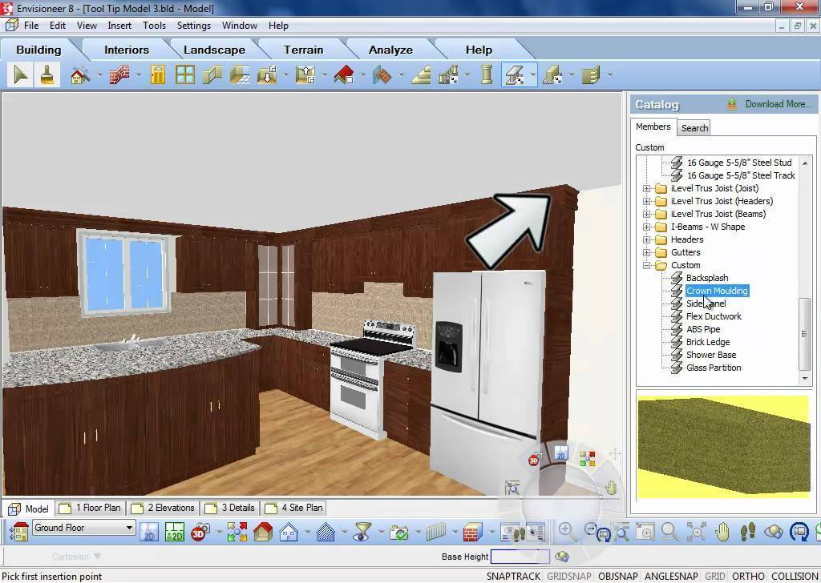Select the yellow Doors tool
Image resolution: width=821 pixels, height=583 pixels.
(x=158, y=74)
